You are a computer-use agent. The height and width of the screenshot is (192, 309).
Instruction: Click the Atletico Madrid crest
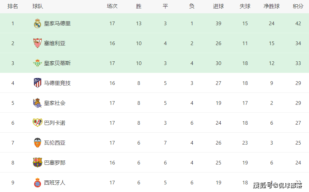[x=38, y=83]
